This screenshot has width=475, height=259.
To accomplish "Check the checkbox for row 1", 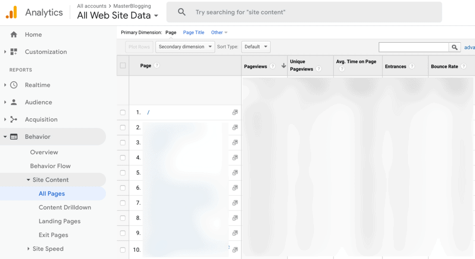I will 123,112.
